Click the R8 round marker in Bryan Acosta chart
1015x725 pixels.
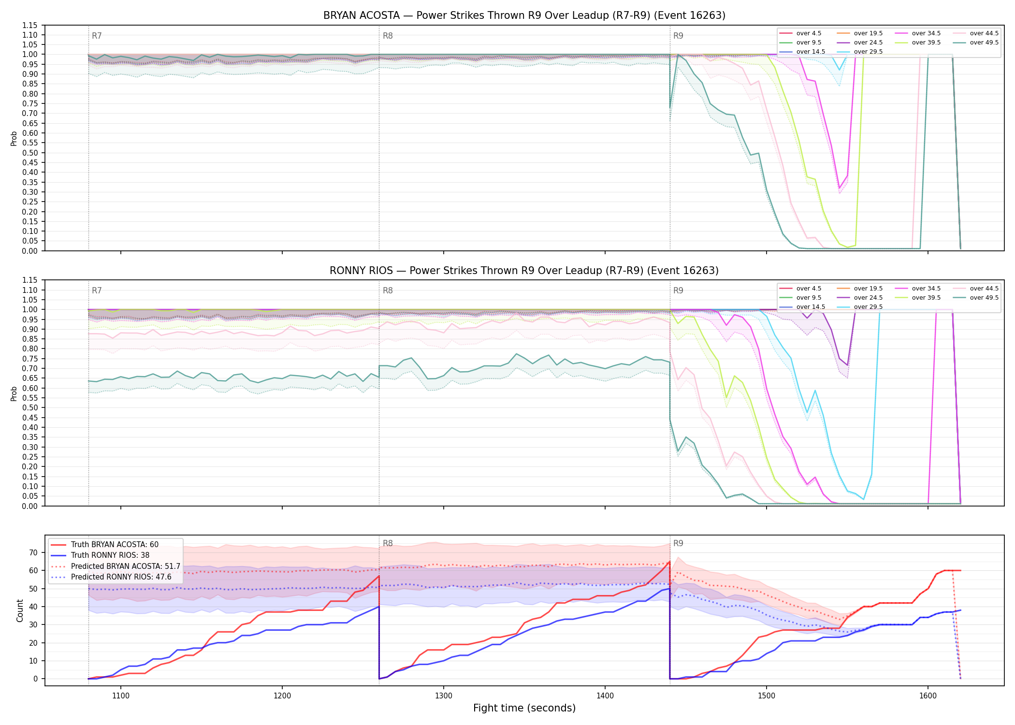(388, 36)
